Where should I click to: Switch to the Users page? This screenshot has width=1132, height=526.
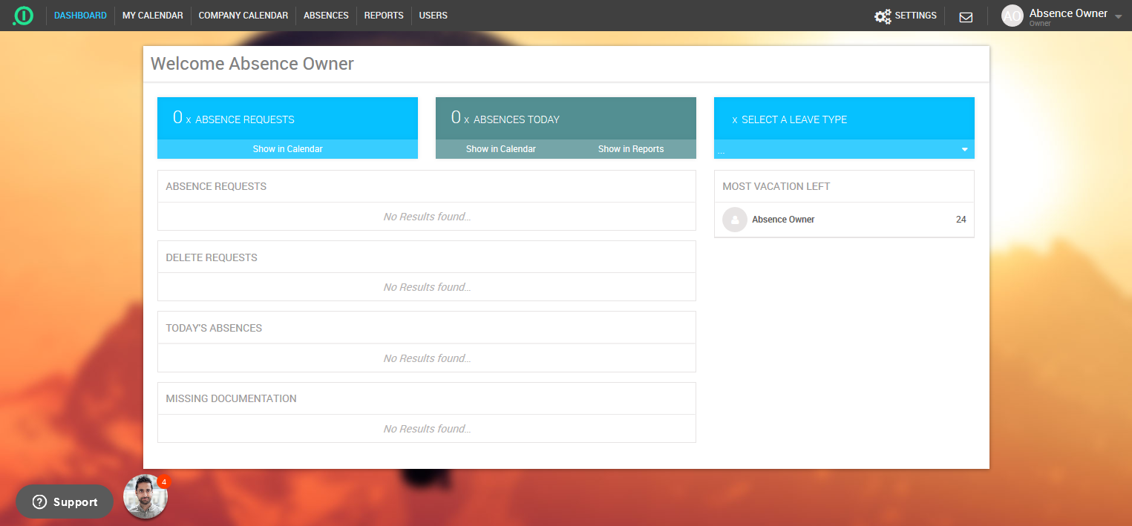coord(433,16)
